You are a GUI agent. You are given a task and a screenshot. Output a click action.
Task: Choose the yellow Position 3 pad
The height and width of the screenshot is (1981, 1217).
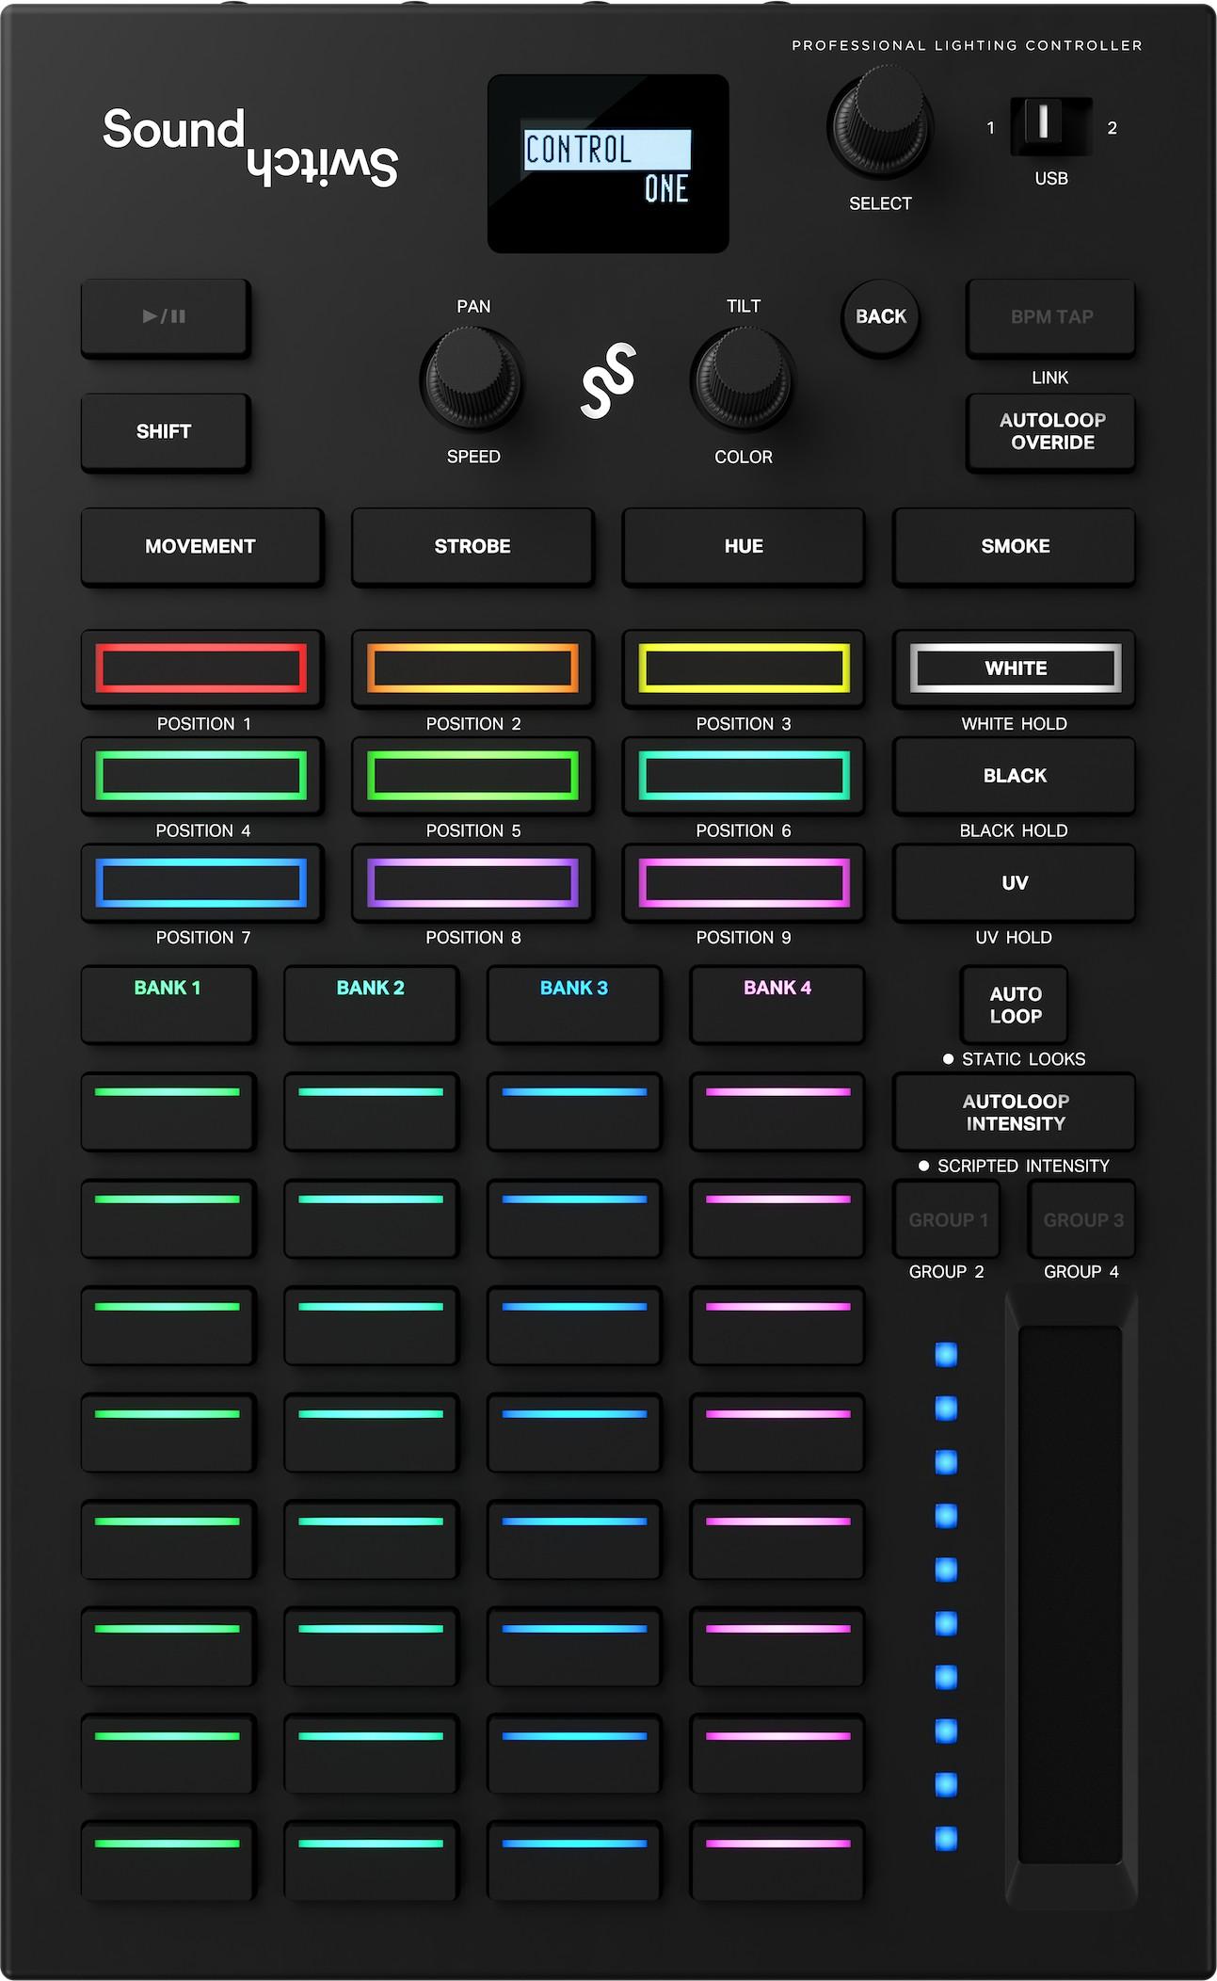[744, 668]
